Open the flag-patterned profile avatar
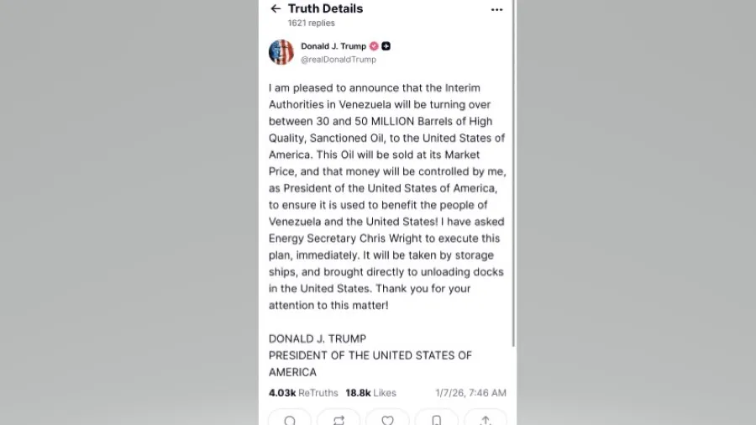This screenshot has width=756, height=425. pos(281,52)
